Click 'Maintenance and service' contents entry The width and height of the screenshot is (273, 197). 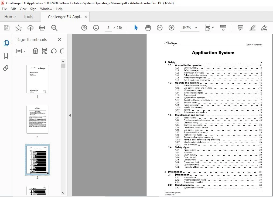[189, 115]
